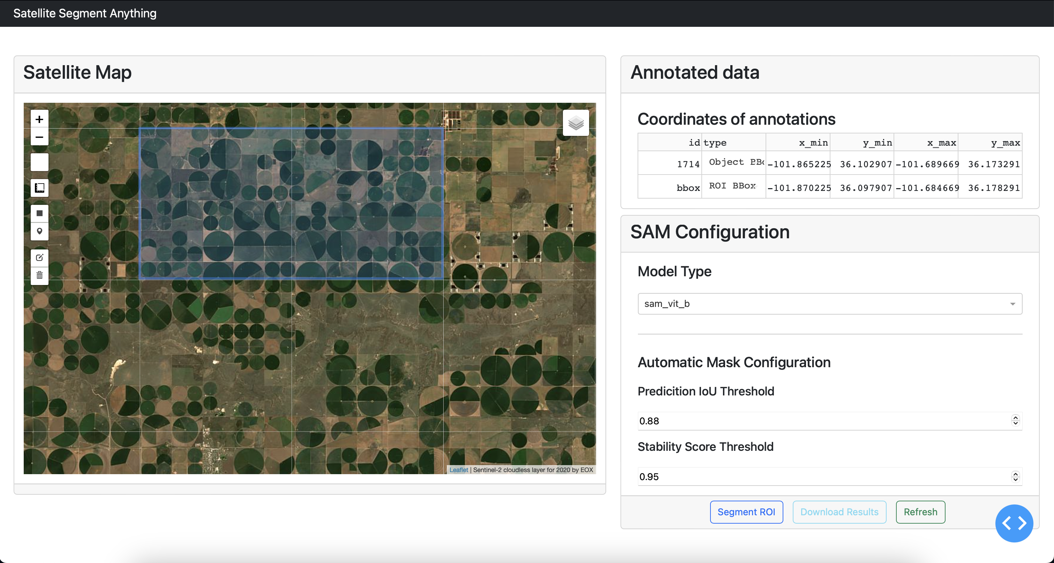This screenshot has width=1054, height=563.
Task: Click the Satellite Segment Anything header title
Action: [85, 13]
